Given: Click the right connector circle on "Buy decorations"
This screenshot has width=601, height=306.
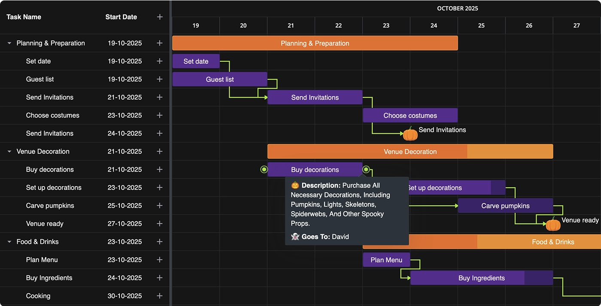Looking at the screenshot, I should pyautogui.click(x=366, y=169).
